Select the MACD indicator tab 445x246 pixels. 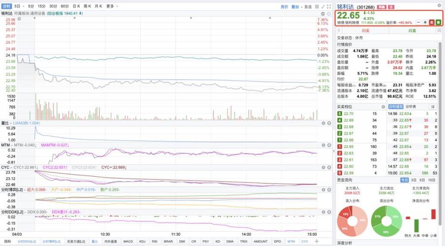(x=128, y=242)
